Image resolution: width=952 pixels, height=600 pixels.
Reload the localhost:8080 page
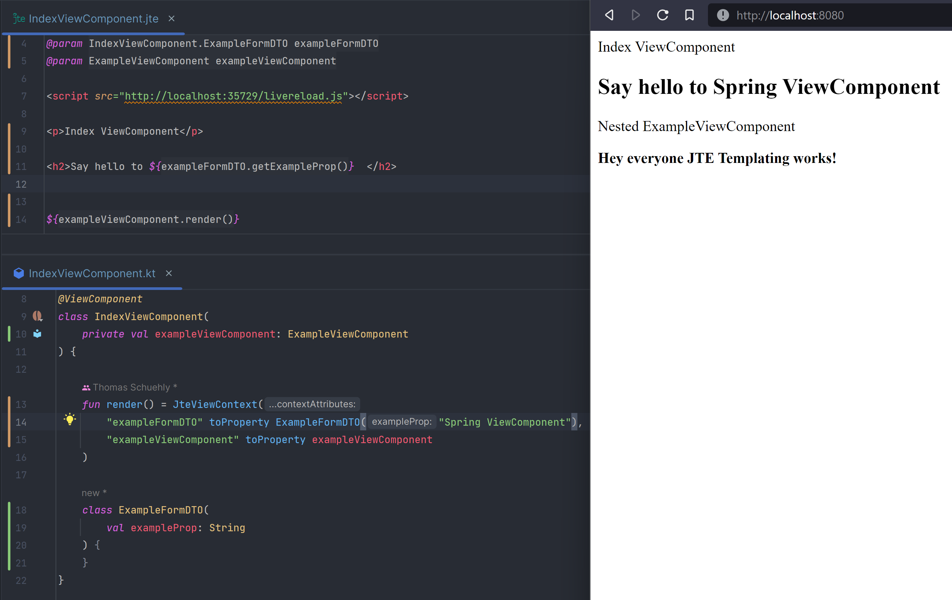pos(663,15)
